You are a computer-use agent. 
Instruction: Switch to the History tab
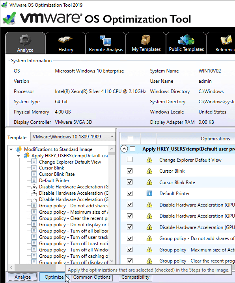65,43
